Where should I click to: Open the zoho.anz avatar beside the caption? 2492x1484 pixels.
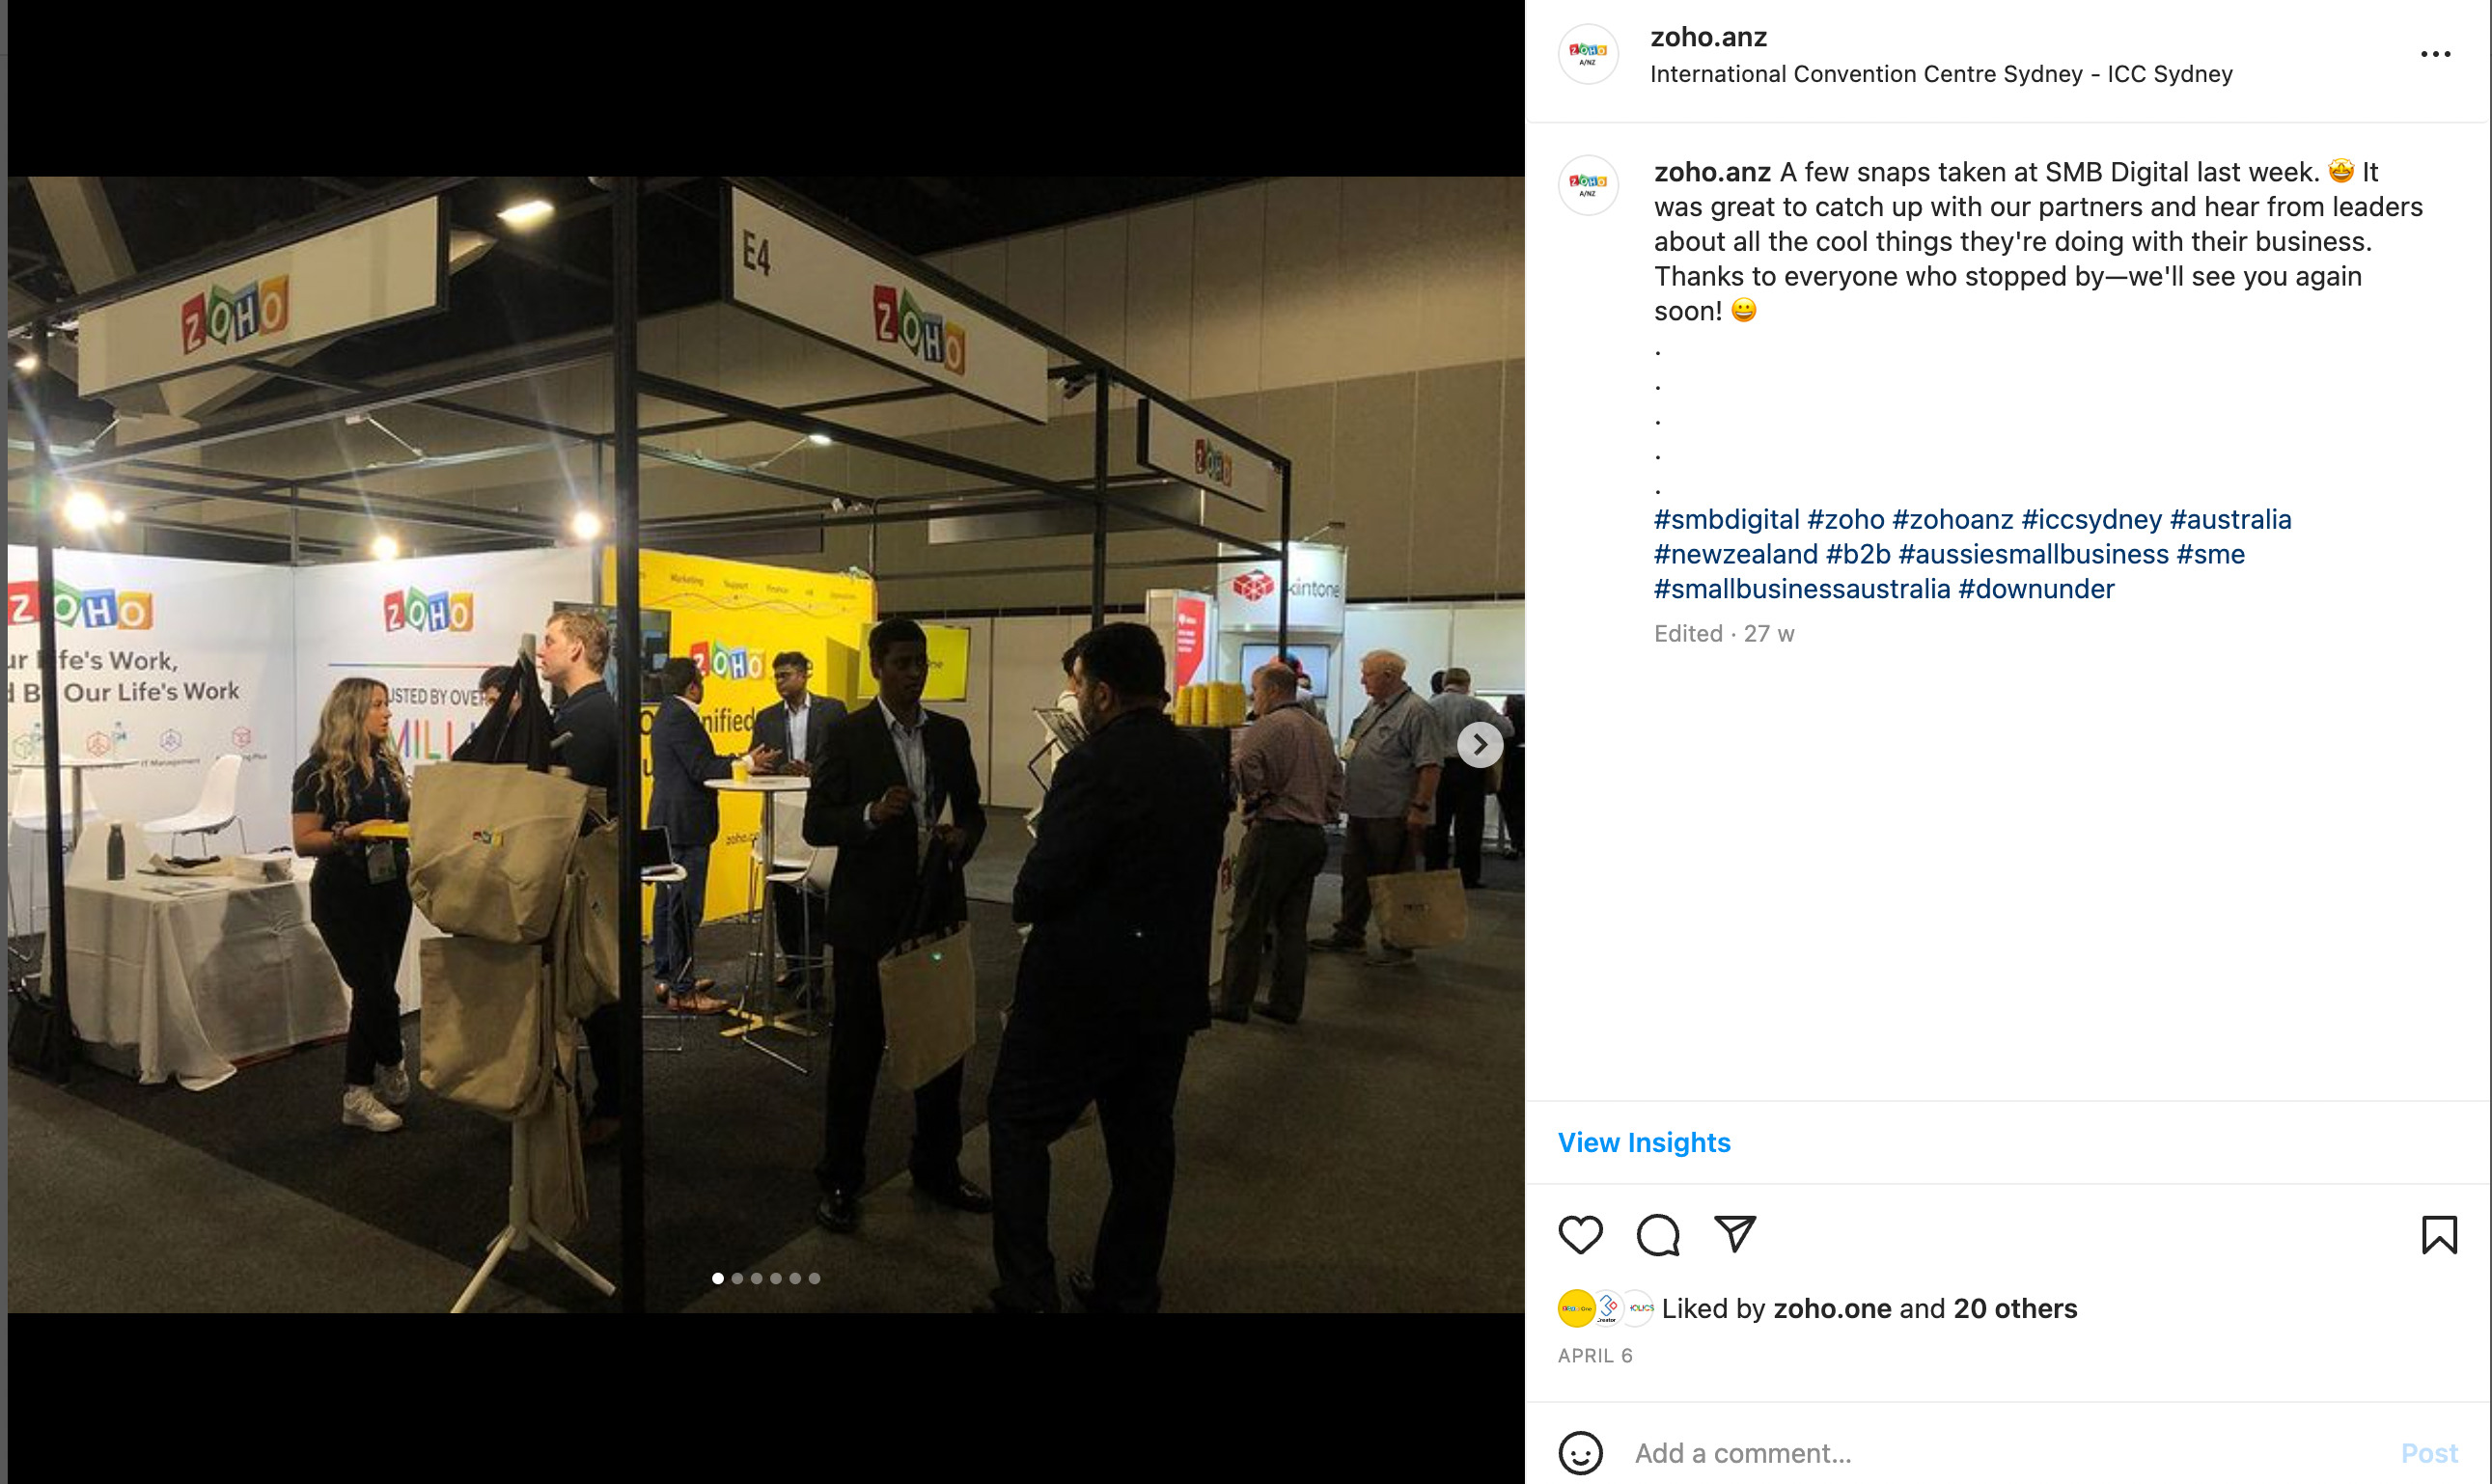(1588, 185)
